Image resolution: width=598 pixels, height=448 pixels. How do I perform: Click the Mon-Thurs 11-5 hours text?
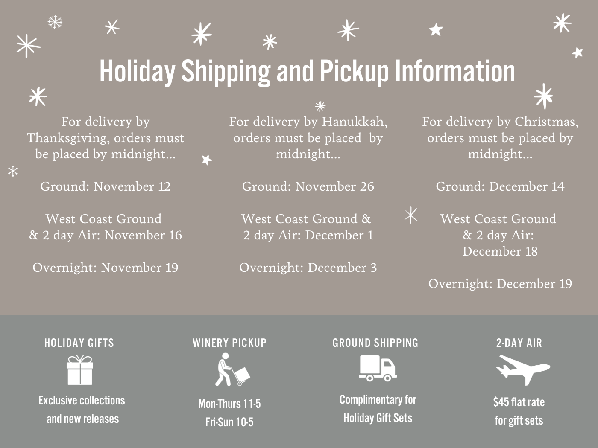pos(229,404)
